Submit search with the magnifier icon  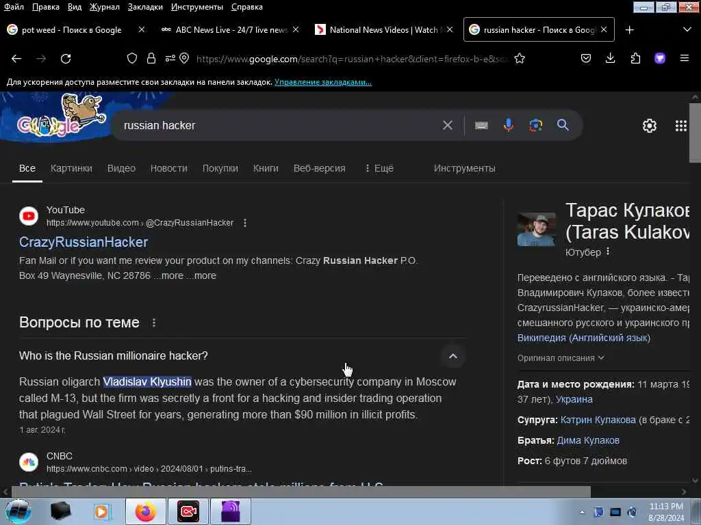pyautogui.click(x=563, y=126)
